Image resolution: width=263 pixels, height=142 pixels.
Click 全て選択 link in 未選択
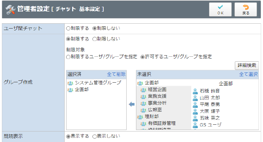point(248,74)
